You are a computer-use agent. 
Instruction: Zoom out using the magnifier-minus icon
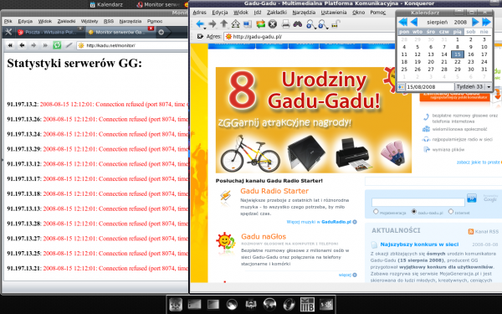pyautogui.click(x=322, y=24)
